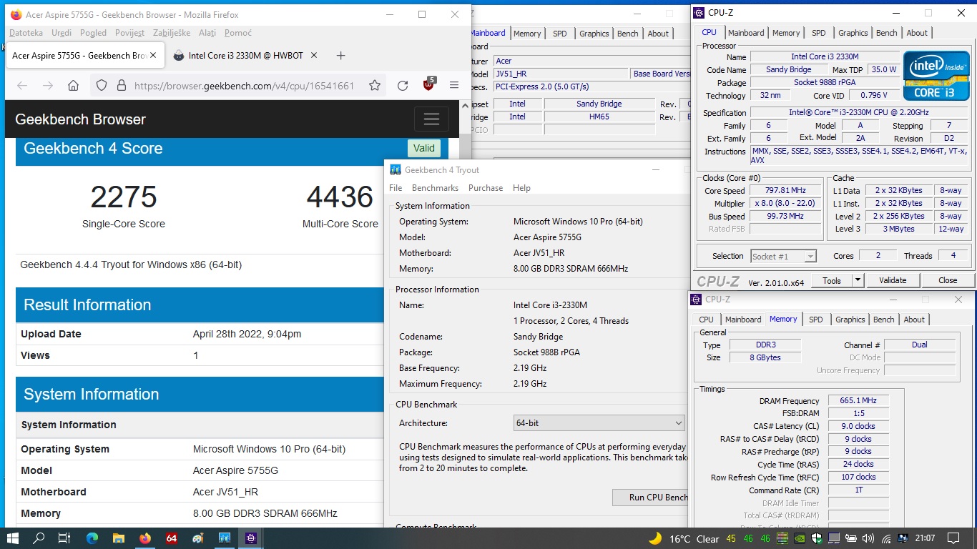Click the Valid badge on Geekbench score

[423, 148]
